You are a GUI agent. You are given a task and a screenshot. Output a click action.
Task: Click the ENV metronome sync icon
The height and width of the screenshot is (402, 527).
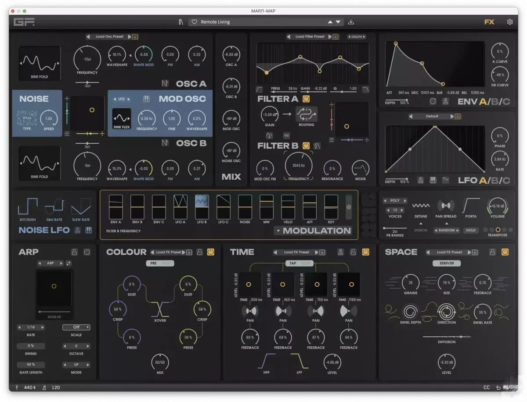tap(445, 102)
